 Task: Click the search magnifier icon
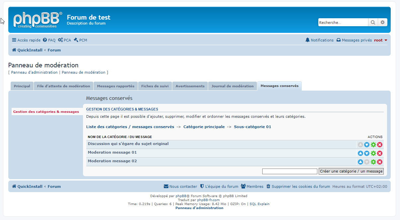coord(373,23)
